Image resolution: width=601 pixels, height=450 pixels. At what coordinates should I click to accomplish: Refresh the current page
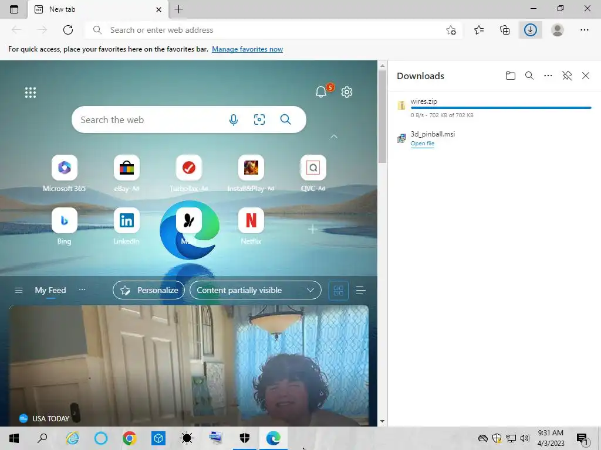pos(68,30)
